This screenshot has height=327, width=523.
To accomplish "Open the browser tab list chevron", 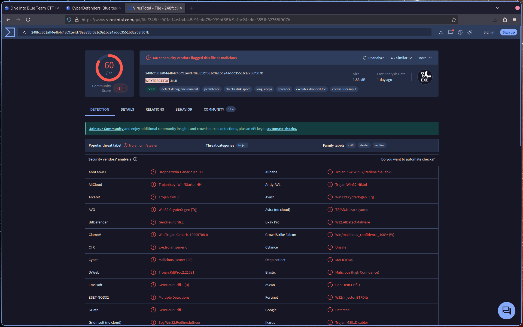I will tap(498, 8).
